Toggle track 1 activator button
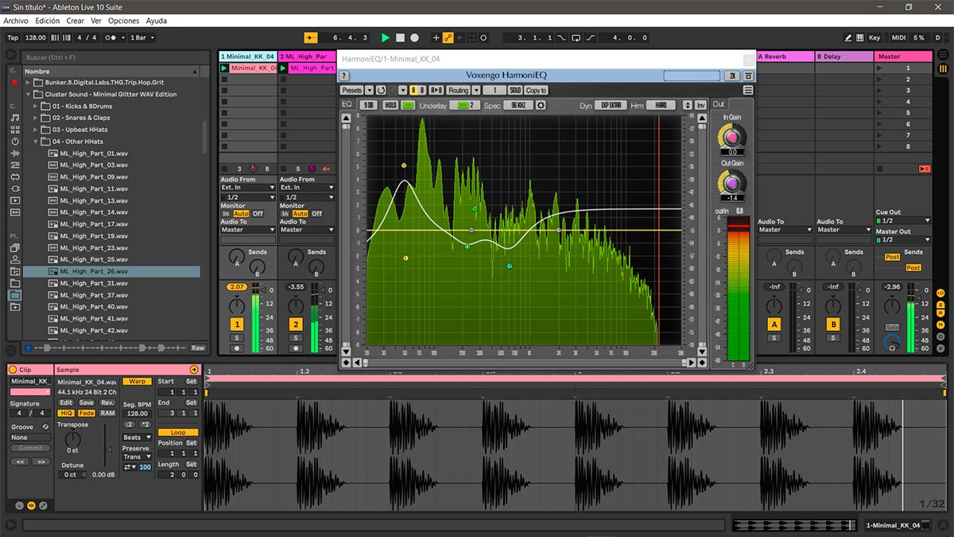The image size is (954, 537). tap(237, 325)
